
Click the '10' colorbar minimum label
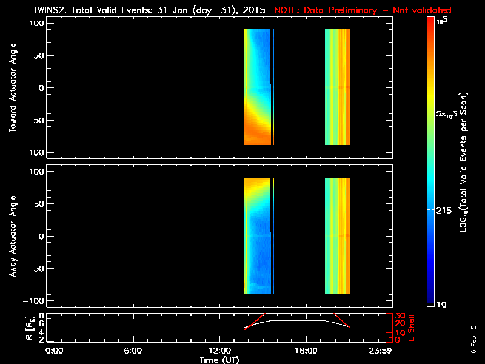point(441,305)
